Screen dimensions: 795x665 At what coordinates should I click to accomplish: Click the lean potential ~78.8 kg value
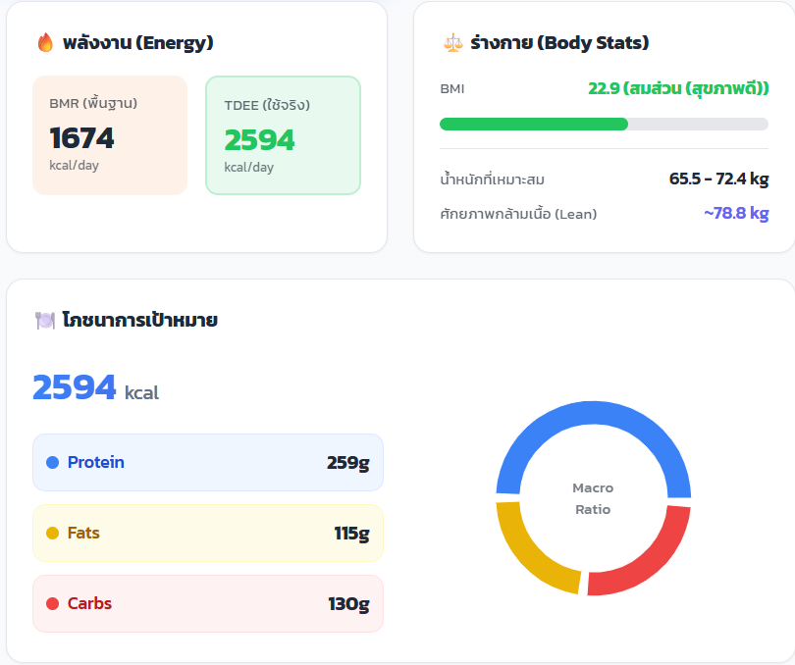[x=735, y=213]
